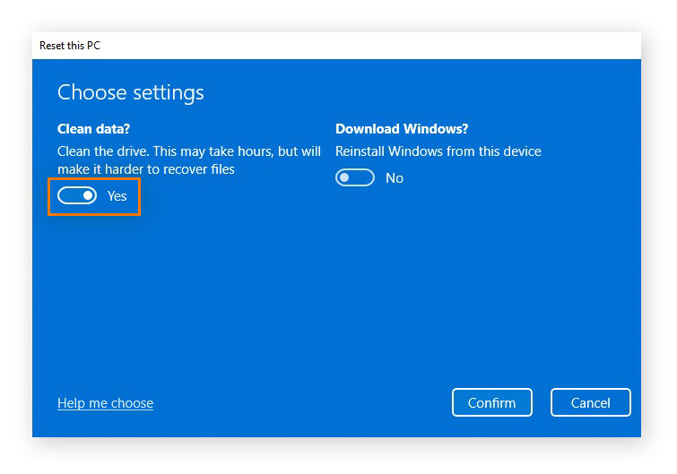Turn off the Clean data toggle
The height and width of the screenshot is (474, 677).
[x=77, y=196]
